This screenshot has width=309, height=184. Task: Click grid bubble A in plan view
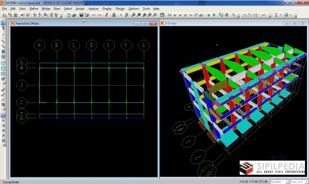39,45
